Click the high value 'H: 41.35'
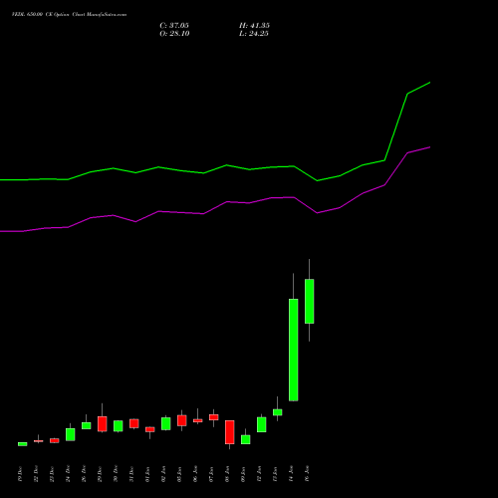 (254, 26)
